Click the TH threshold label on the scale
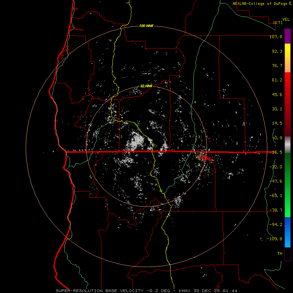293x293 pixels. pyautogui.click(x=280, y=254)
